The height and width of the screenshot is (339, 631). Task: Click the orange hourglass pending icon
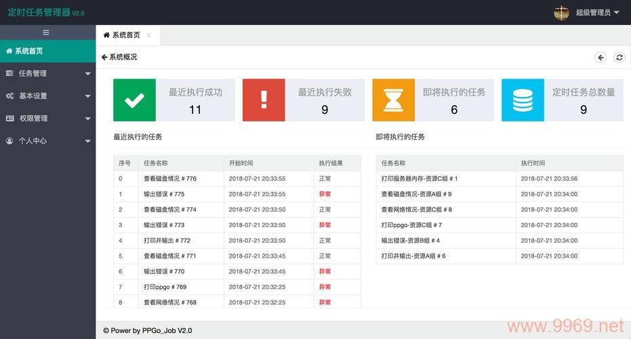pyautogui.click(x=393, y=100)
